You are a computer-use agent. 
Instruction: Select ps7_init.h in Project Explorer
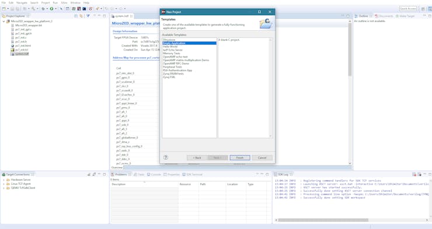pyautogui.click(x=21, y=42)
